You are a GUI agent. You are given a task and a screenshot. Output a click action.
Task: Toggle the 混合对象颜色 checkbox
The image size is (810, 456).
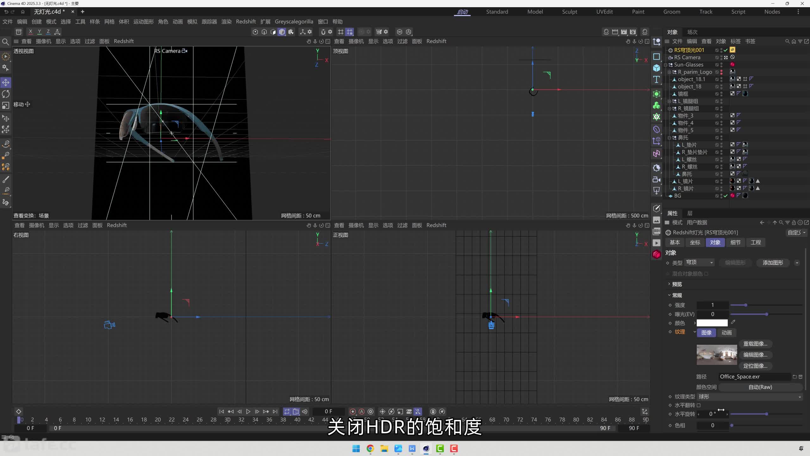(707, 274)
